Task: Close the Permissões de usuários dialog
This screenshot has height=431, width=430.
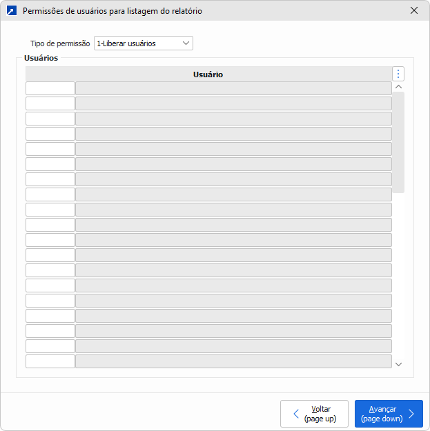Action: (x=413, y=11)
